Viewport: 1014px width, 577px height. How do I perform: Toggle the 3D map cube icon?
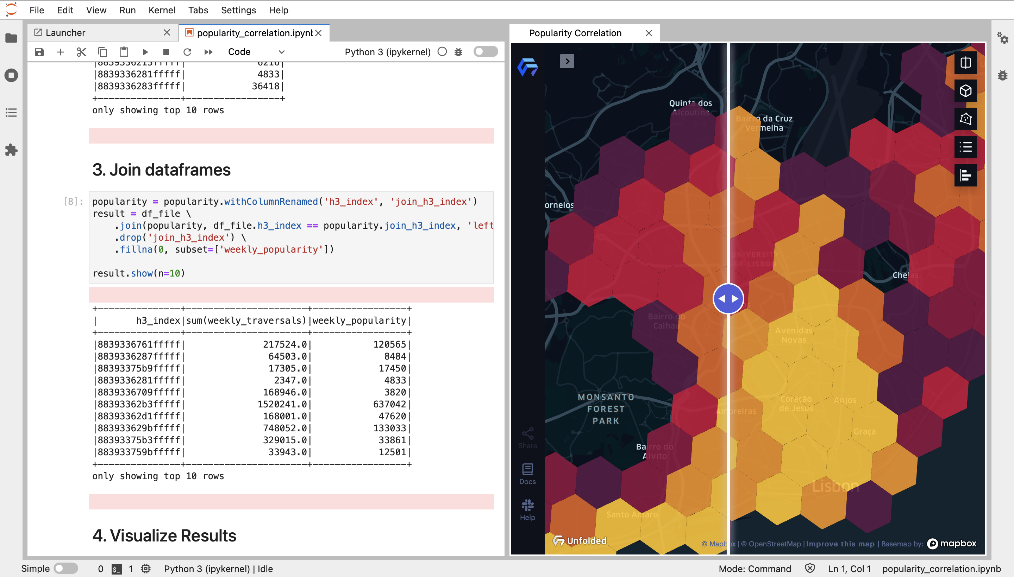(x=965, y=91)
